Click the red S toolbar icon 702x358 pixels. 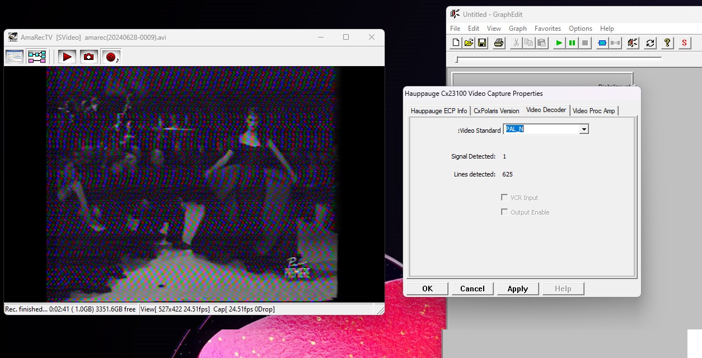pyautogui.click(x=684, y=43)
